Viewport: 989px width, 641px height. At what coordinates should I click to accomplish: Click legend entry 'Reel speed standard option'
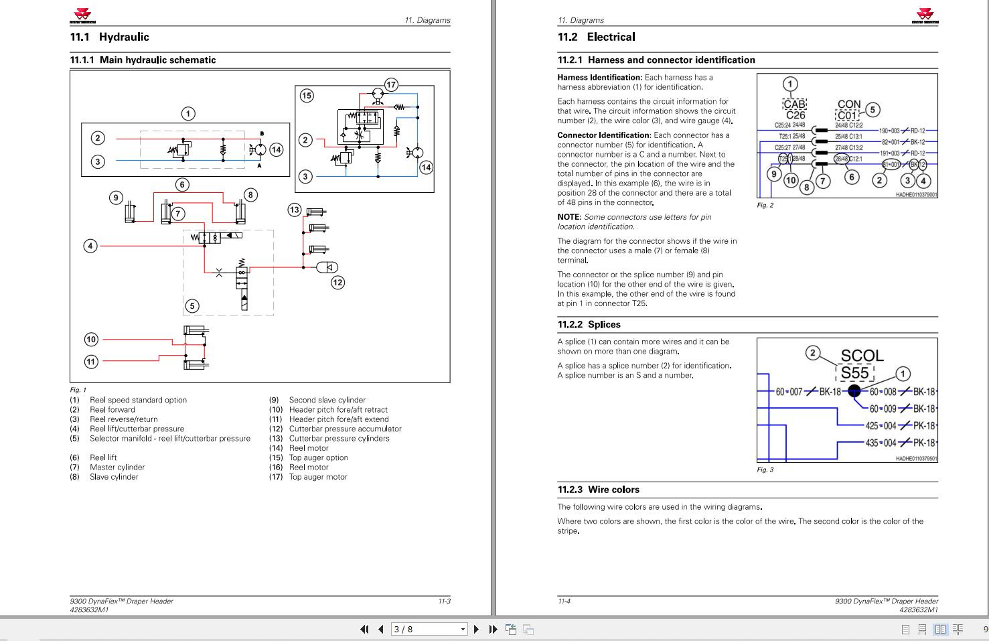click(x=138, y=400)
